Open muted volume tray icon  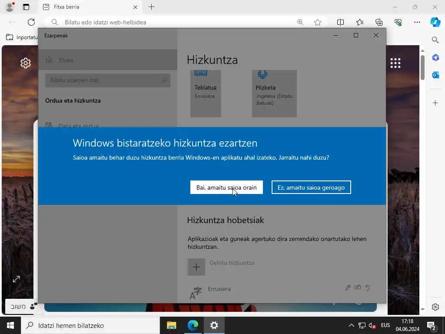coord(372,325)
